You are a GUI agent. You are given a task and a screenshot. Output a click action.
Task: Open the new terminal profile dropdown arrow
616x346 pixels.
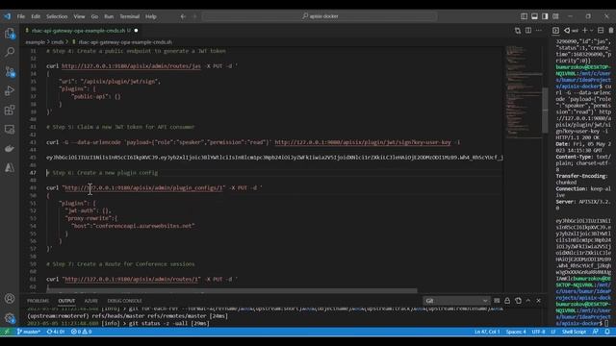click(592, 30)
